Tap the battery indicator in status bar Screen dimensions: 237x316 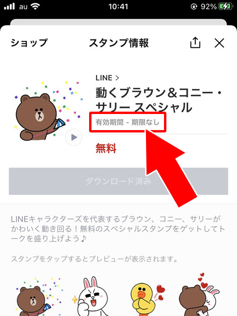[x=225, y=7]
